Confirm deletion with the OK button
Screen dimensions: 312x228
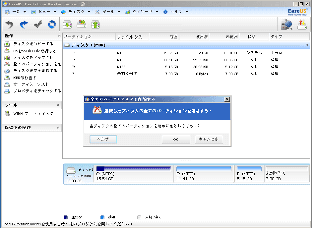point(176,139)
